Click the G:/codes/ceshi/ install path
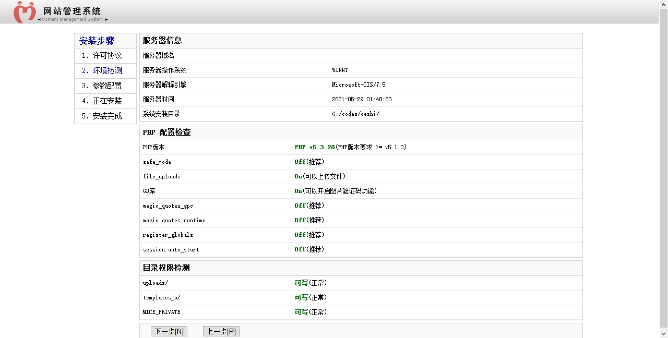 (x=355, y=114)
